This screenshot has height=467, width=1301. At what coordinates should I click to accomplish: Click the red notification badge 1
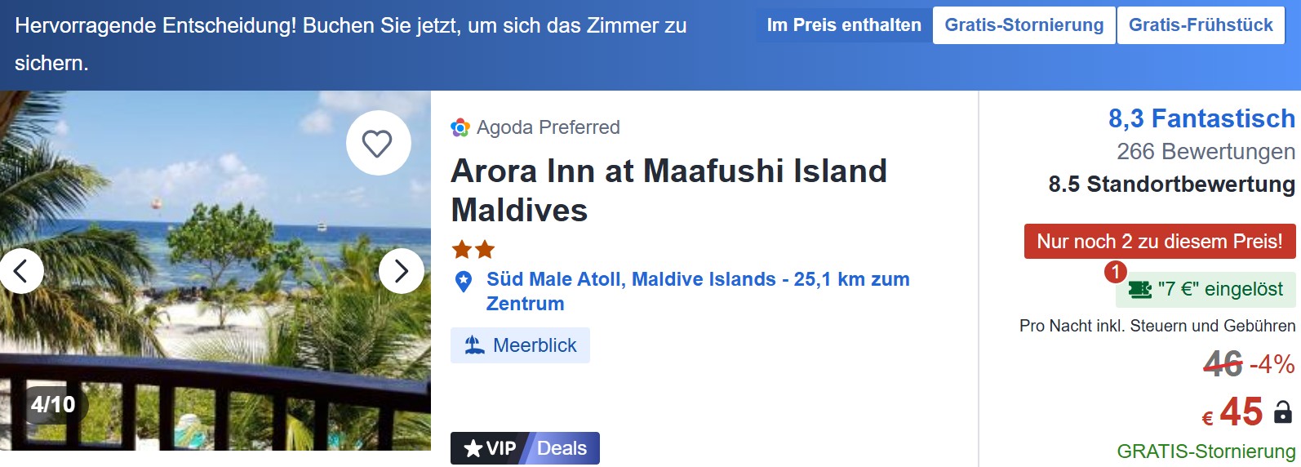pos(1115,272)
